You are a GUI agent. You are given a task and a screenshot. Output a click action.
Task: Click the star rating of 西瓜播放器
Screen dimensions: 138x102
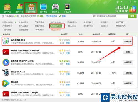65,40
